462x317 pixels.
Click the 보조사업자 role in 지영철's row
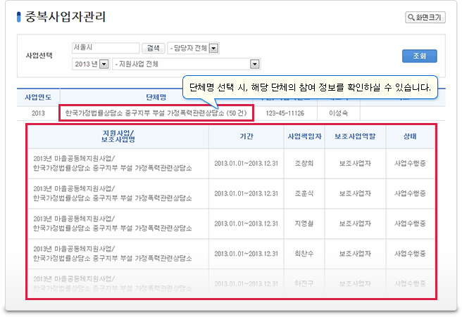[355, 224]
